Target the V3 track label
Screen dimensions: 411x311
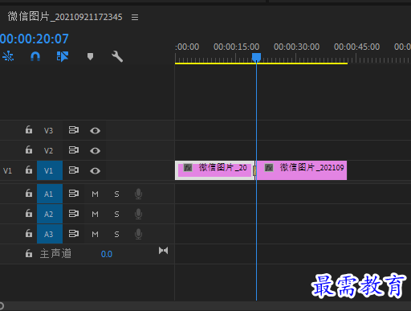48,130
